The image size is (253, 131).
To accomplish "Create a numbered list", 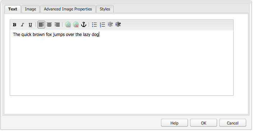I will (x=102, y=25).
